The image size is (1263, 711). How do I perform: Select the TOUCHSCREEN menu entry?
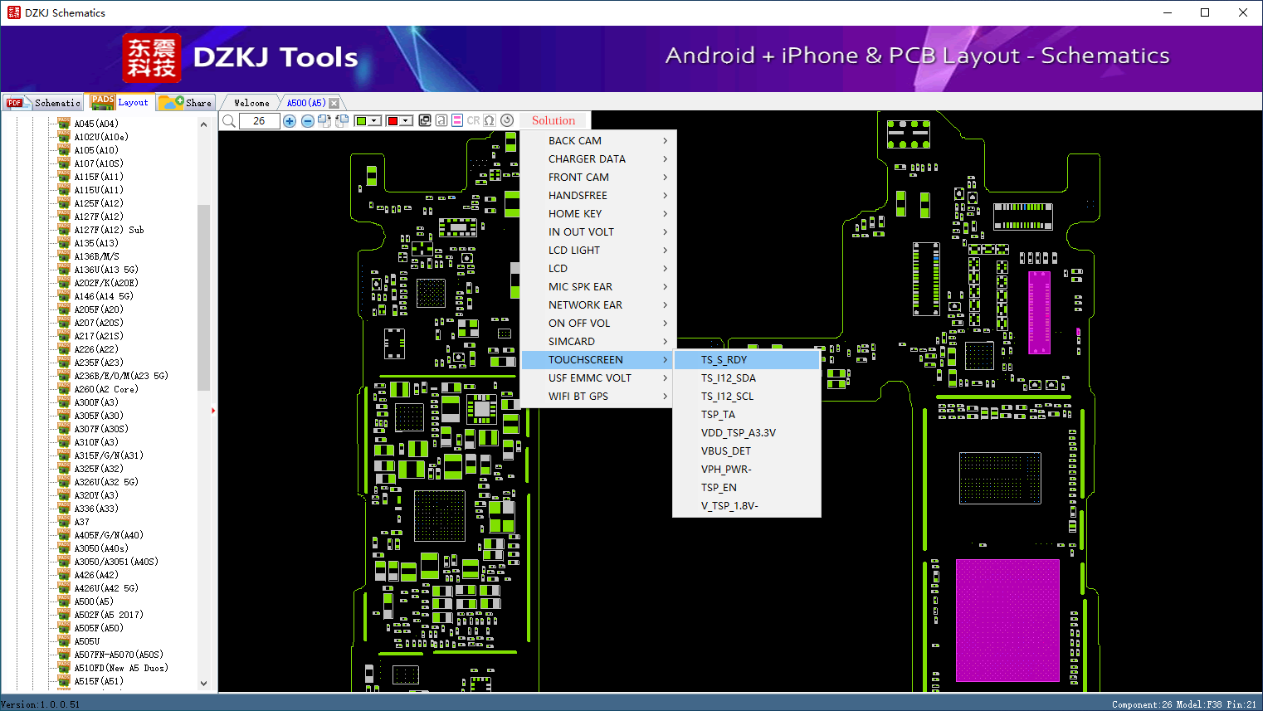click(x=598, y=360)
